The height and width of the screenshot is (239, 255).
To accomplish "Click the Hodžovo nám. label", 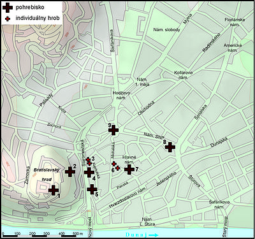I will point(121,96).
